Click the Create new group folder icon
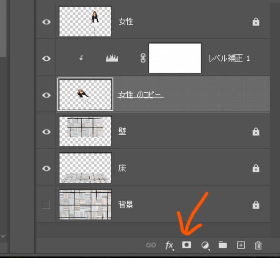The image size is (280, 258). coord(223,245)
